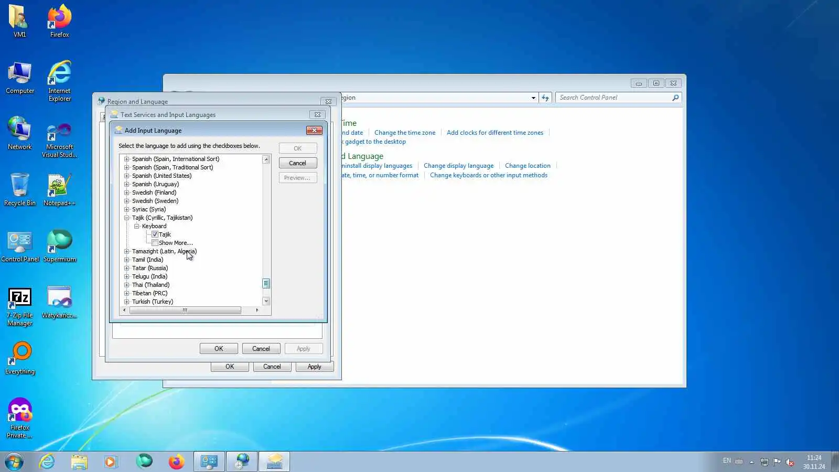Click the volume icon in system tray
Viewport: 839px width, 472px height.
[x=790, y=462]
